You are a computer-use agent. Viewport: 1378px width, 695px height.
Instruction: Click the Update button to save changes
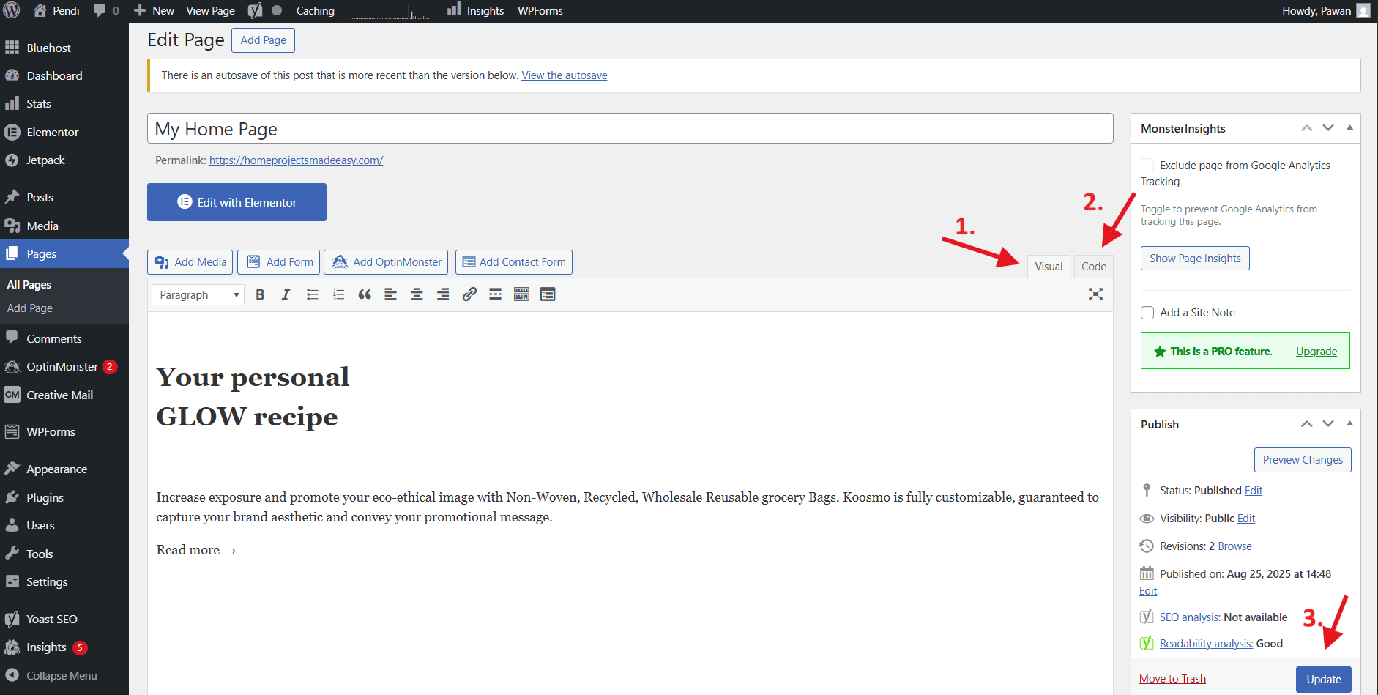[1323, 679]
